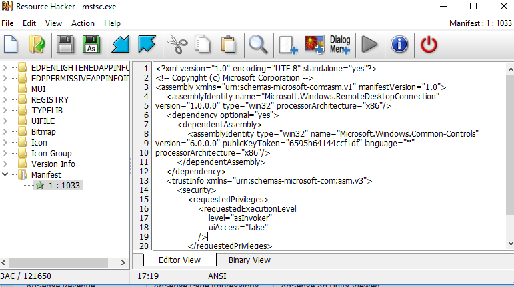Screen dimensions: 514x287
Task: Add image resource with the flower icon
Action: pos(315,44)
